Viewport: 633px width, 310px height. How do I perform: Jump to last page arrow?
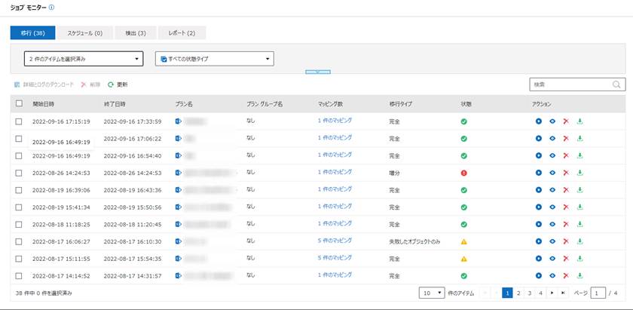563,293
